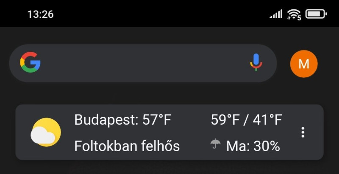Viewport: 339px width, 174px height.
Task: Tap the slash between 59°F and 41°F
Action: coord(246,120)
